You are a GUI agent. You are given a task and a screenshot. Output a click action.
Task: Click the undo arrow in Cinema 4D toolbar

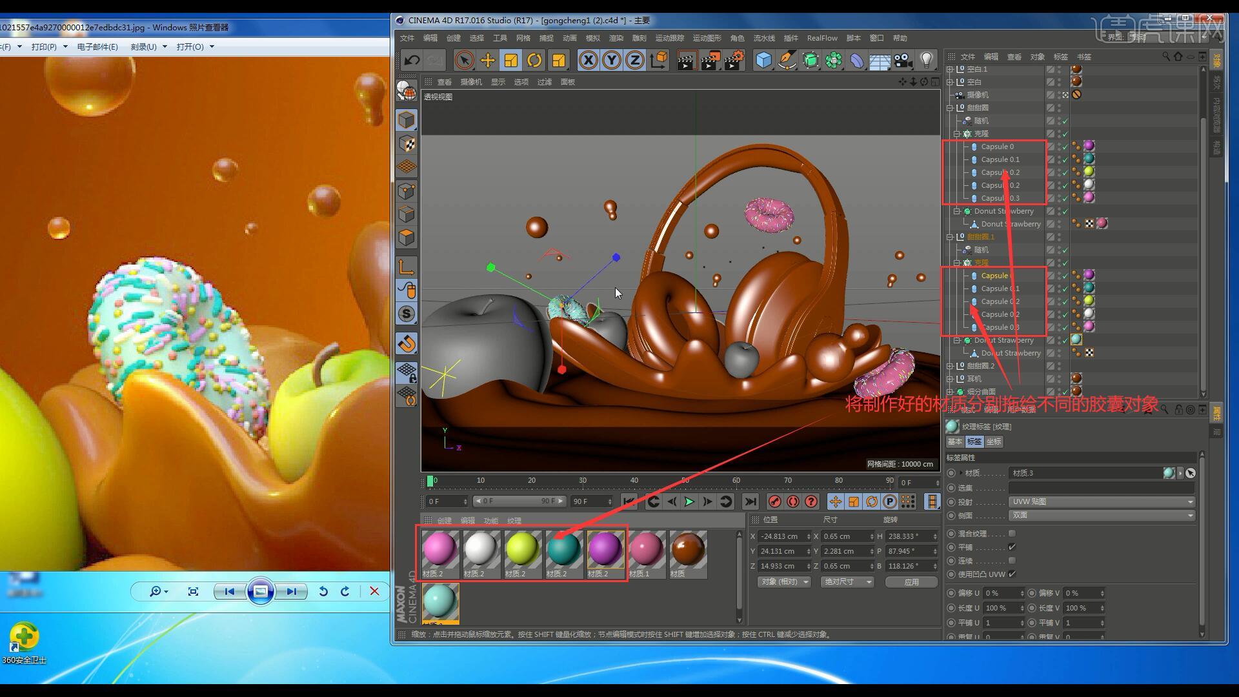[411, 61]
